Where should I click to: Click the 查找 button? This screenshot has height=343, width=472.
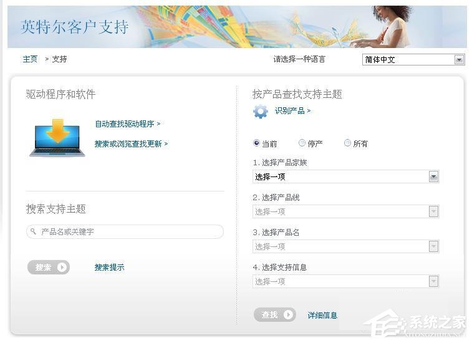click(x=275, y=315)
